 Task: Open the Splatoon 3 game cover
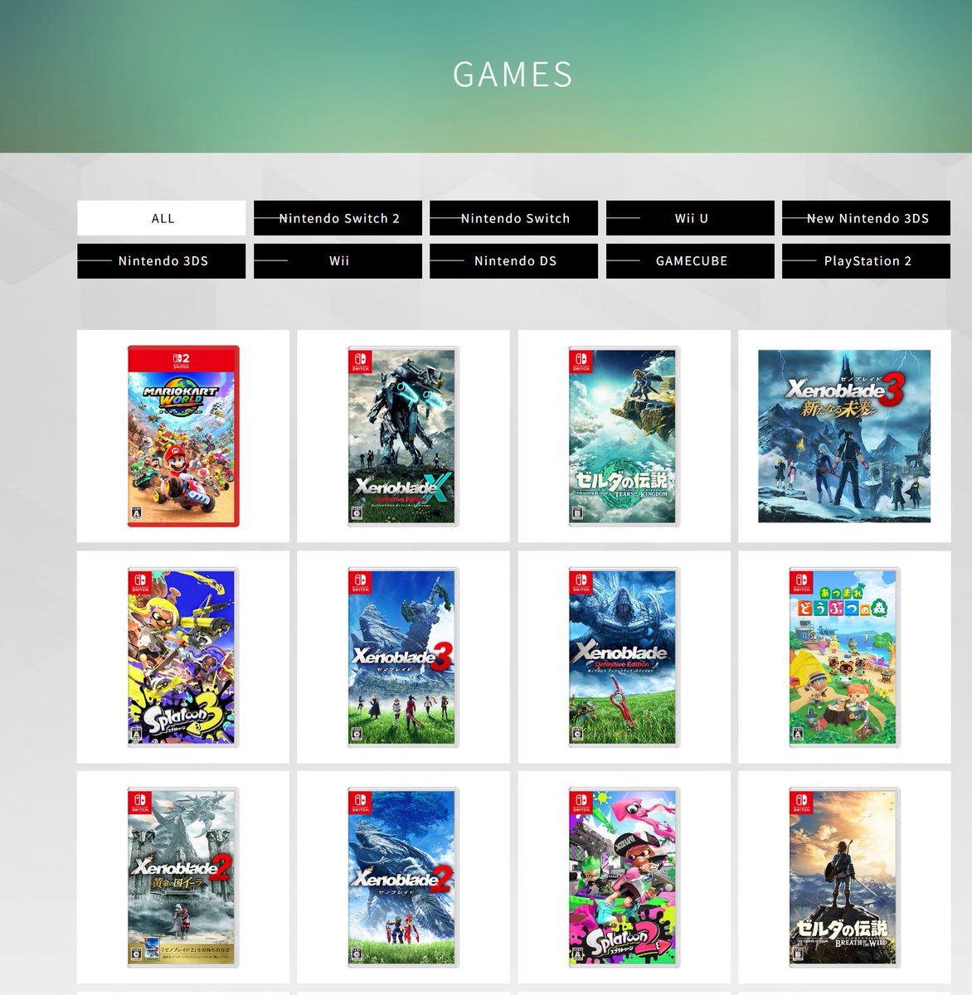click(x=183, y=657)
